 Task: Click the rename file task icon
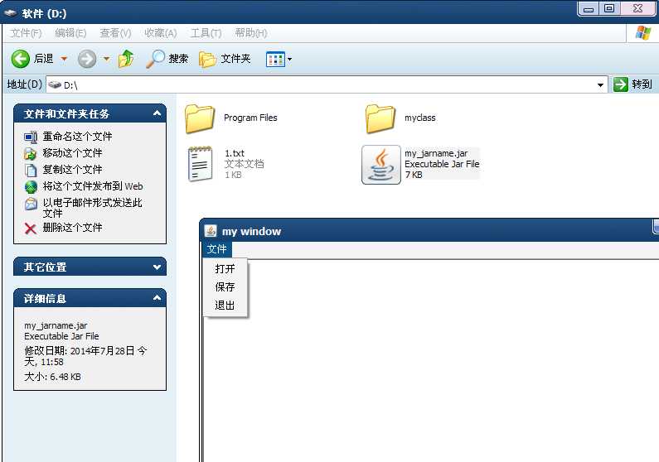31,137
